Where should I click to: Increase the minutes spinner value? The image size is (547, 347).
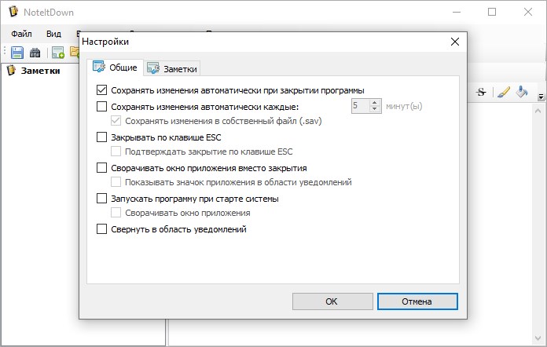coord(375,102)
